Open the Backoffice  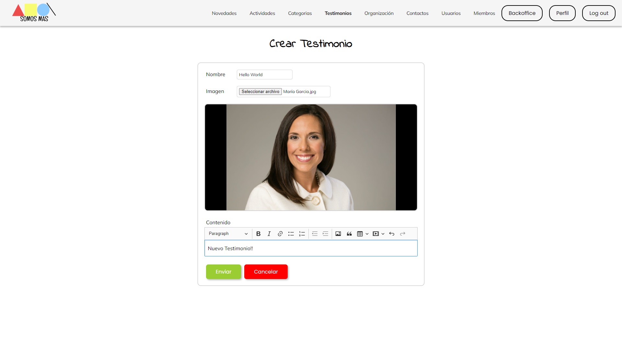point(522,13)
